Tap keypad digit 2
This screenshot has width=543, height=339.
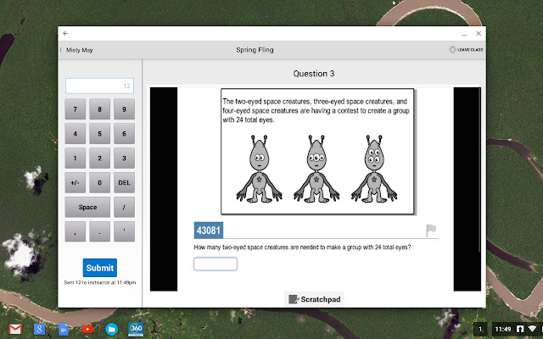tap(100, 158)
